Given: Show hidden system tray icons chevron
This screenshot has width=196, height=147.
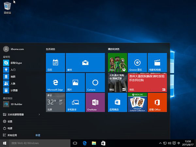Looking at the screenshot, I should [160, 143].
